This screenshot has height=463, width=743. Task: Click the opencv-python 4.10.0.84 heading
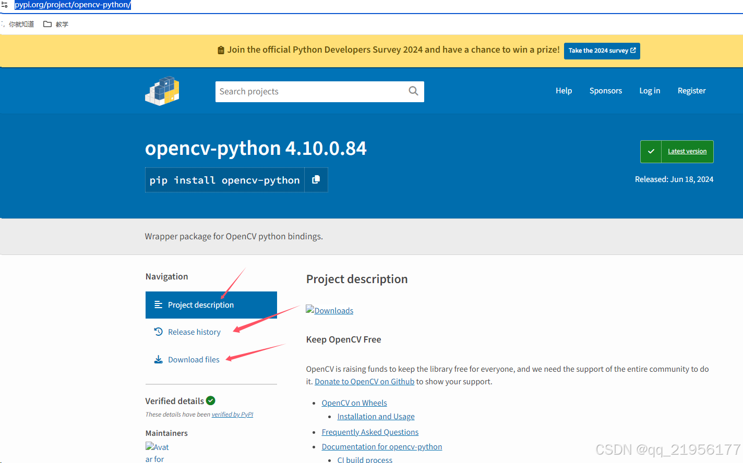coord(256,148)
